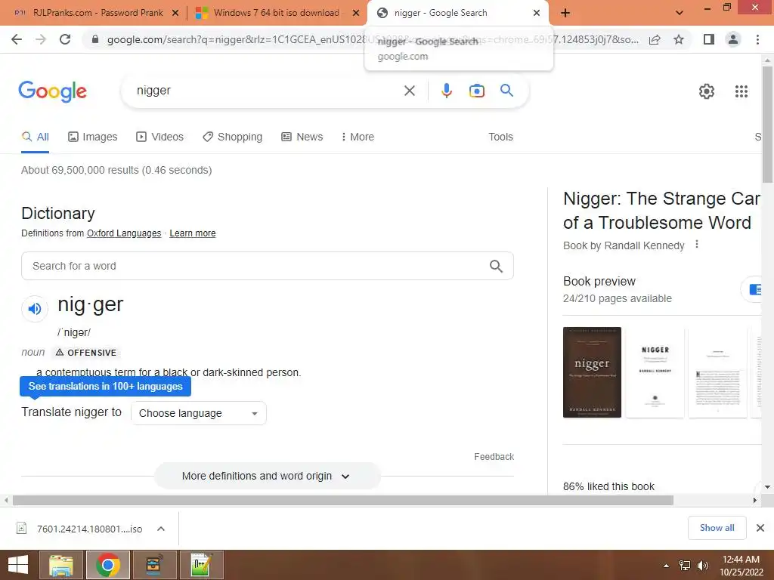Open a new browser tab
Viewport: 774px width, 580px height.
coord(565,13)
